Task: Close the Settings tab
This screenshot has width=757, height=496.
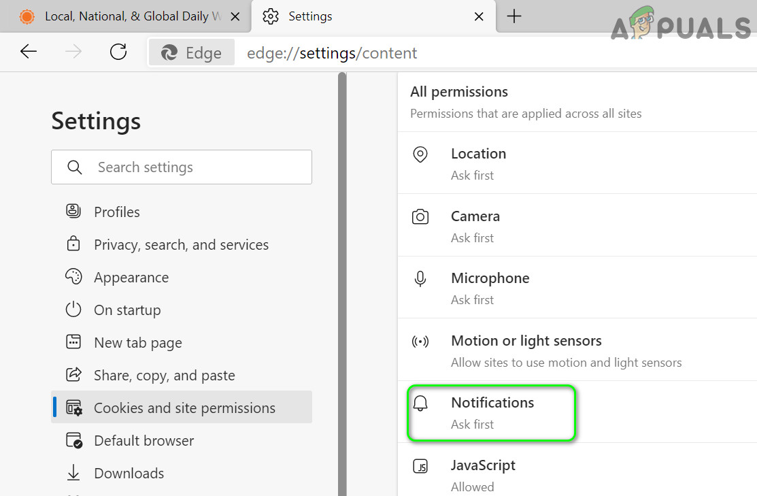Action: 479,16
